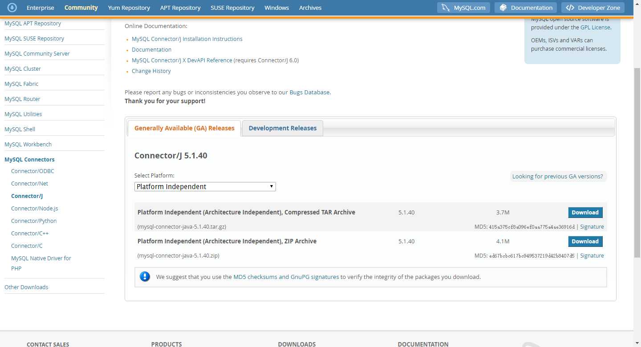This screenshot has width=641, height=347.
Task: Click filename mysql-connector-java-5.1.40.tar.gz
Action: point(182,226)
